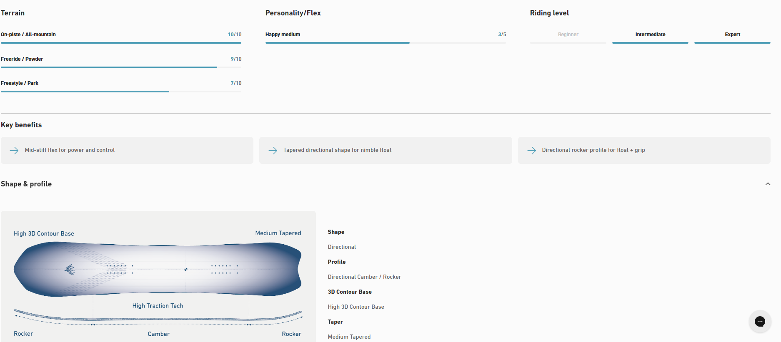781x342 pixels.
Task: Click Mid-stiff flex for power and control card
Action: pos(127,150)
